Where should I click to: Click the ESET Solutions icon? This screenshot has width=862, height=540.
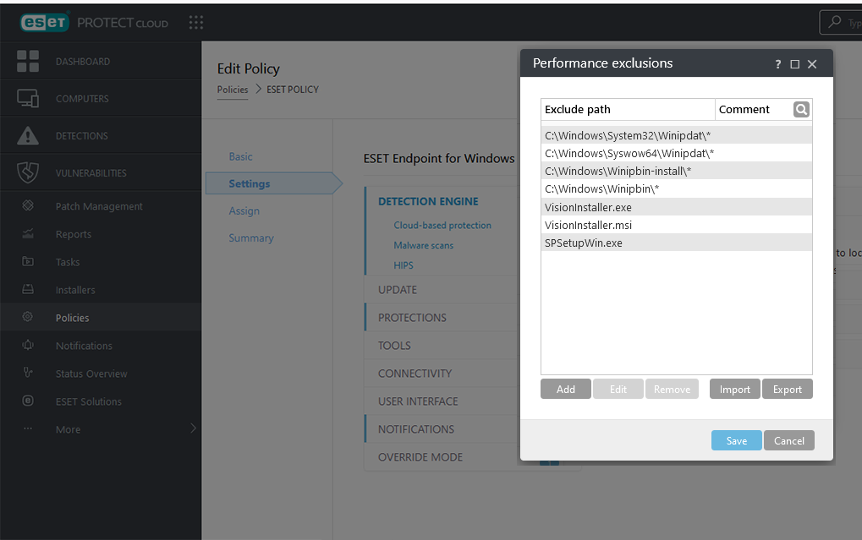click(x=27, y=401)
